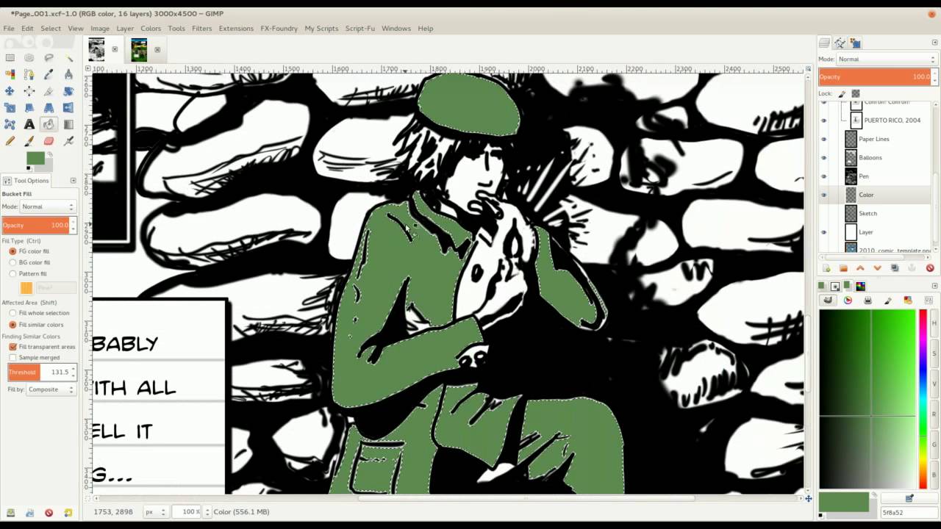Hide the Pen layer eye icon

(x=823, y=176)
